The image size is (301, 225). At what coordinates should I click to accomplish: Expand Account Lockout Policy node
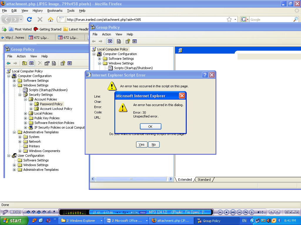tap(31, 109)
